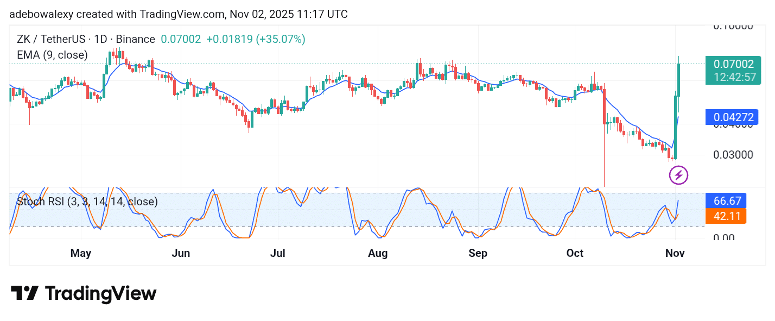The height and width of the screenshot is (321, 775).
Task: Click the adebowalexy TradingView.com attribution text
Action: 179,14
